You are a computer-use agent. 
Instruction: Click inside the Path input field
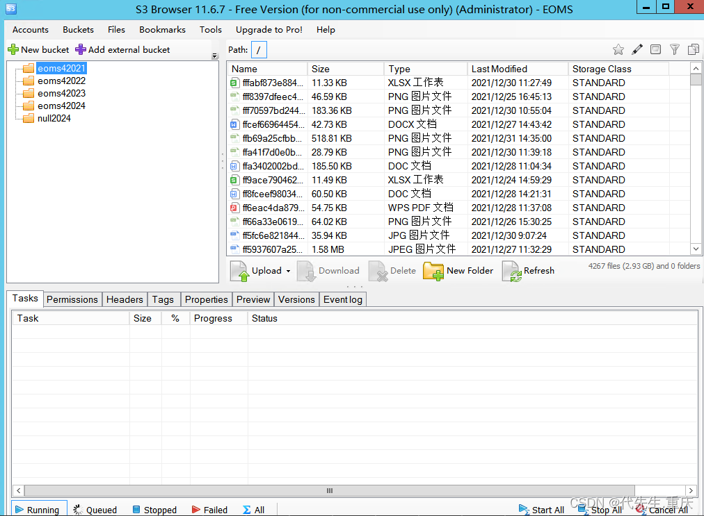click(x=259, y=49)
